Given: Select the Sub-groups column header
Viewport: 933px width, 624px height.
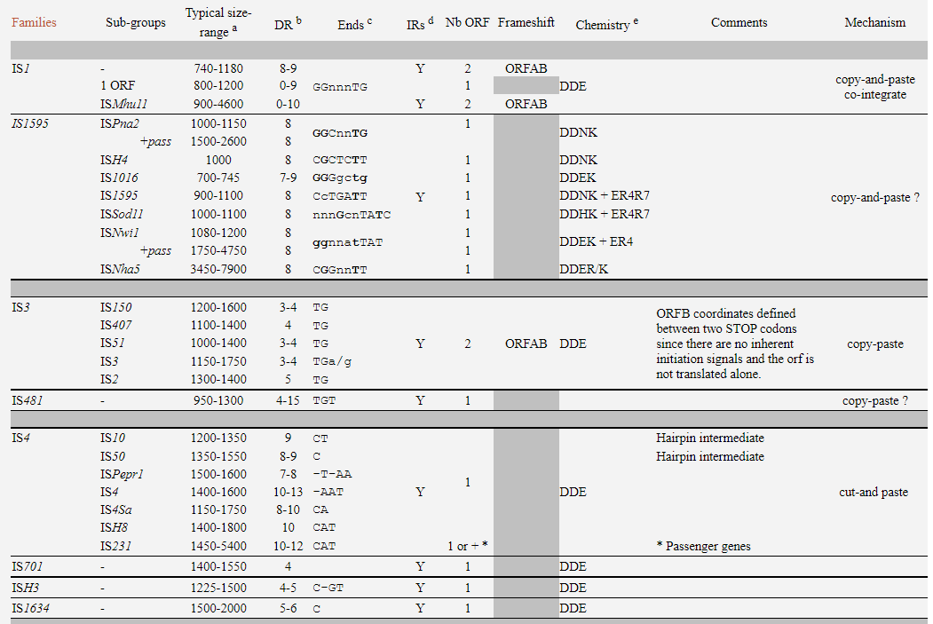Looking at the screenshot, I should (136, 22).
